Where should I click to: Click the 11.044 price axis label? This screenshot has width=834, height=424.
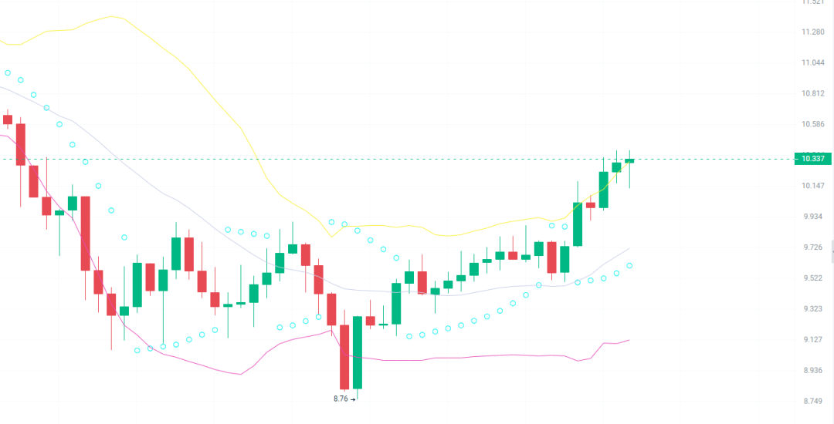pyautogui.click(x=813, y=62)
